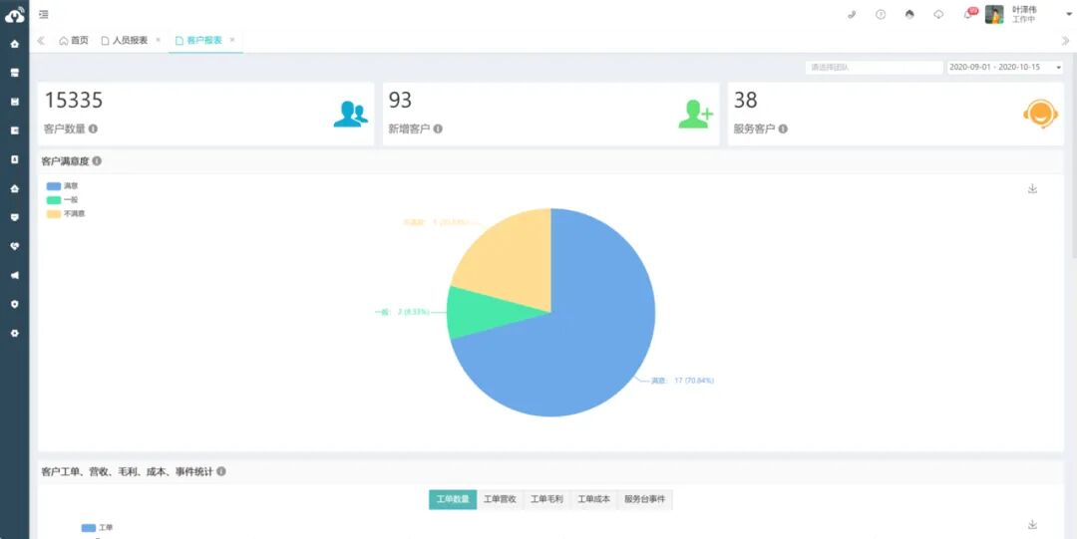Open the floppy disk icon in the sidebar
Image resolution: width=1077 pixels, height=539 pixels.
click(x=14, y=102)
